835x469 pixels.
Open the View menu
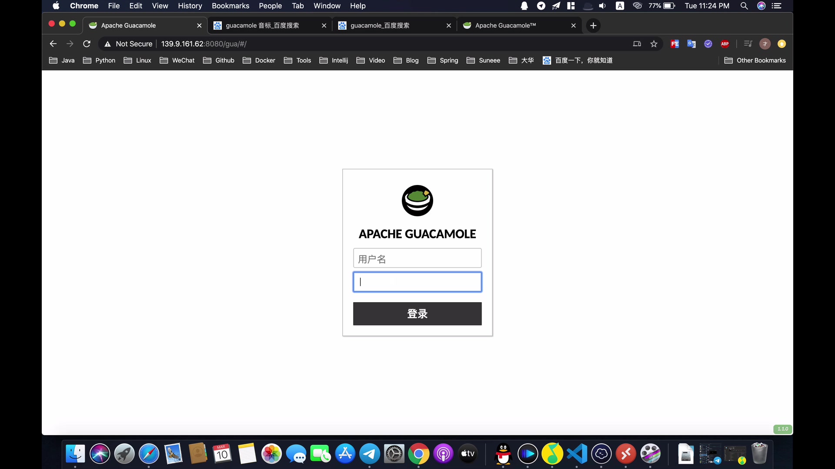160,6
